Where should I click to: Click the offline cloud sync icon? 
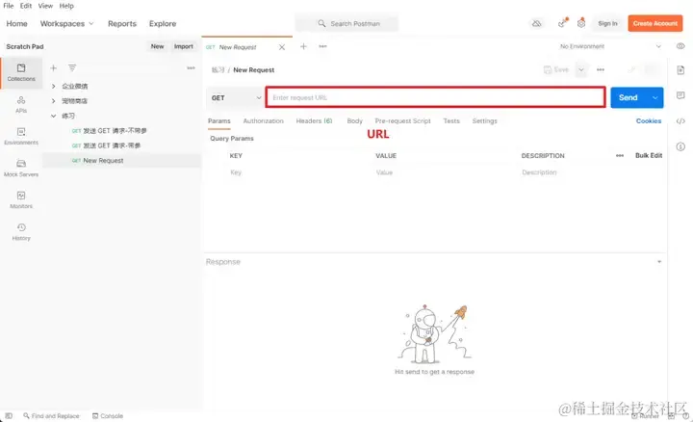coord(536,23)
